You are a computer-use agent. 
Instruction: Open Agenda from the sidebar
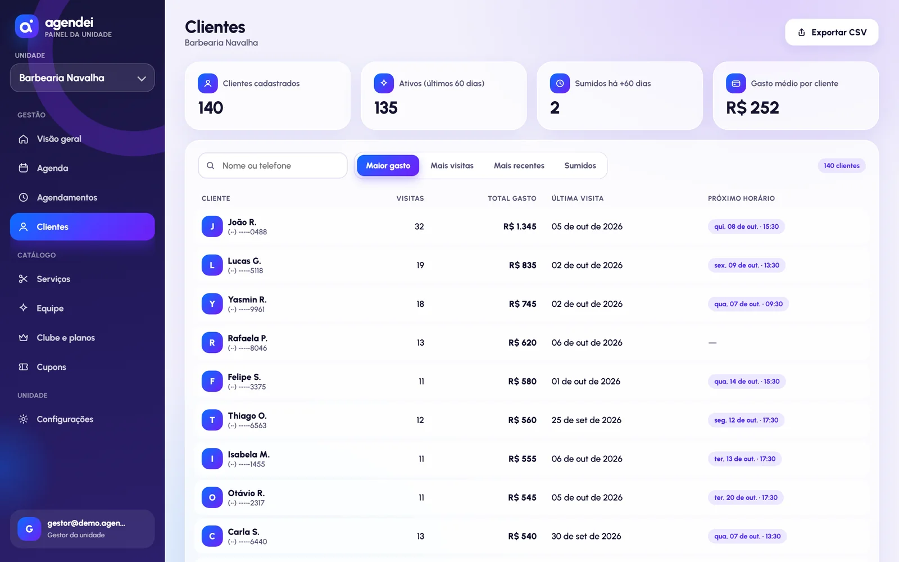pyautogui.click(x=82, y=168)
